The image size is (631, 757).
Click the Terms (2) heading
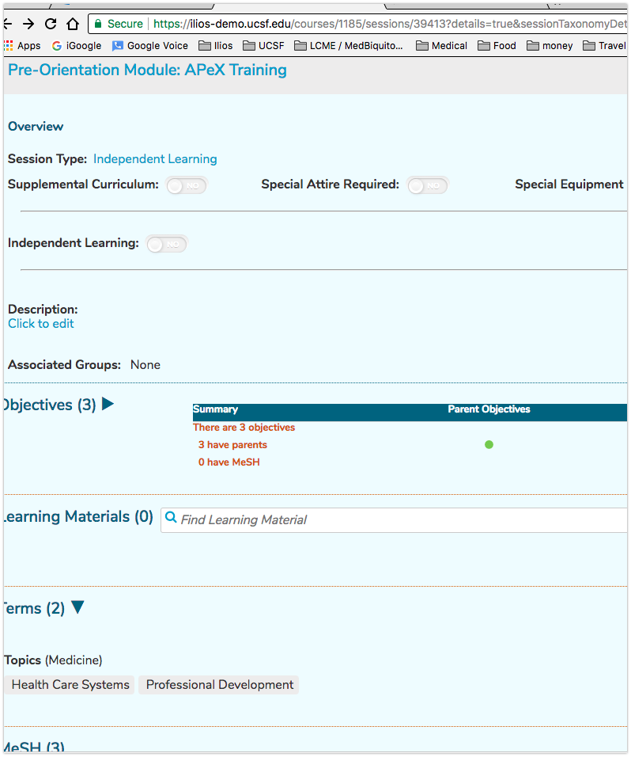coord(34,608)
